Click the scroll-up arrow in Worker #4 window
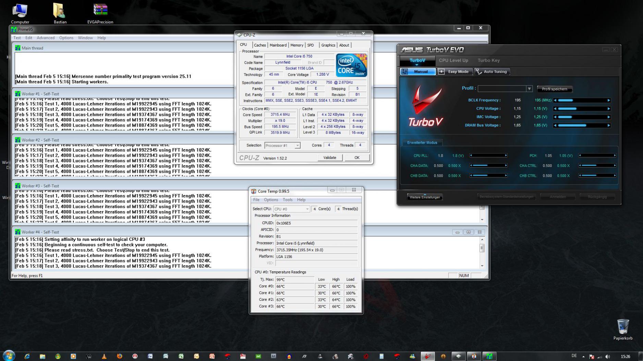Screen dimensions: 643x361 (482, 240)
